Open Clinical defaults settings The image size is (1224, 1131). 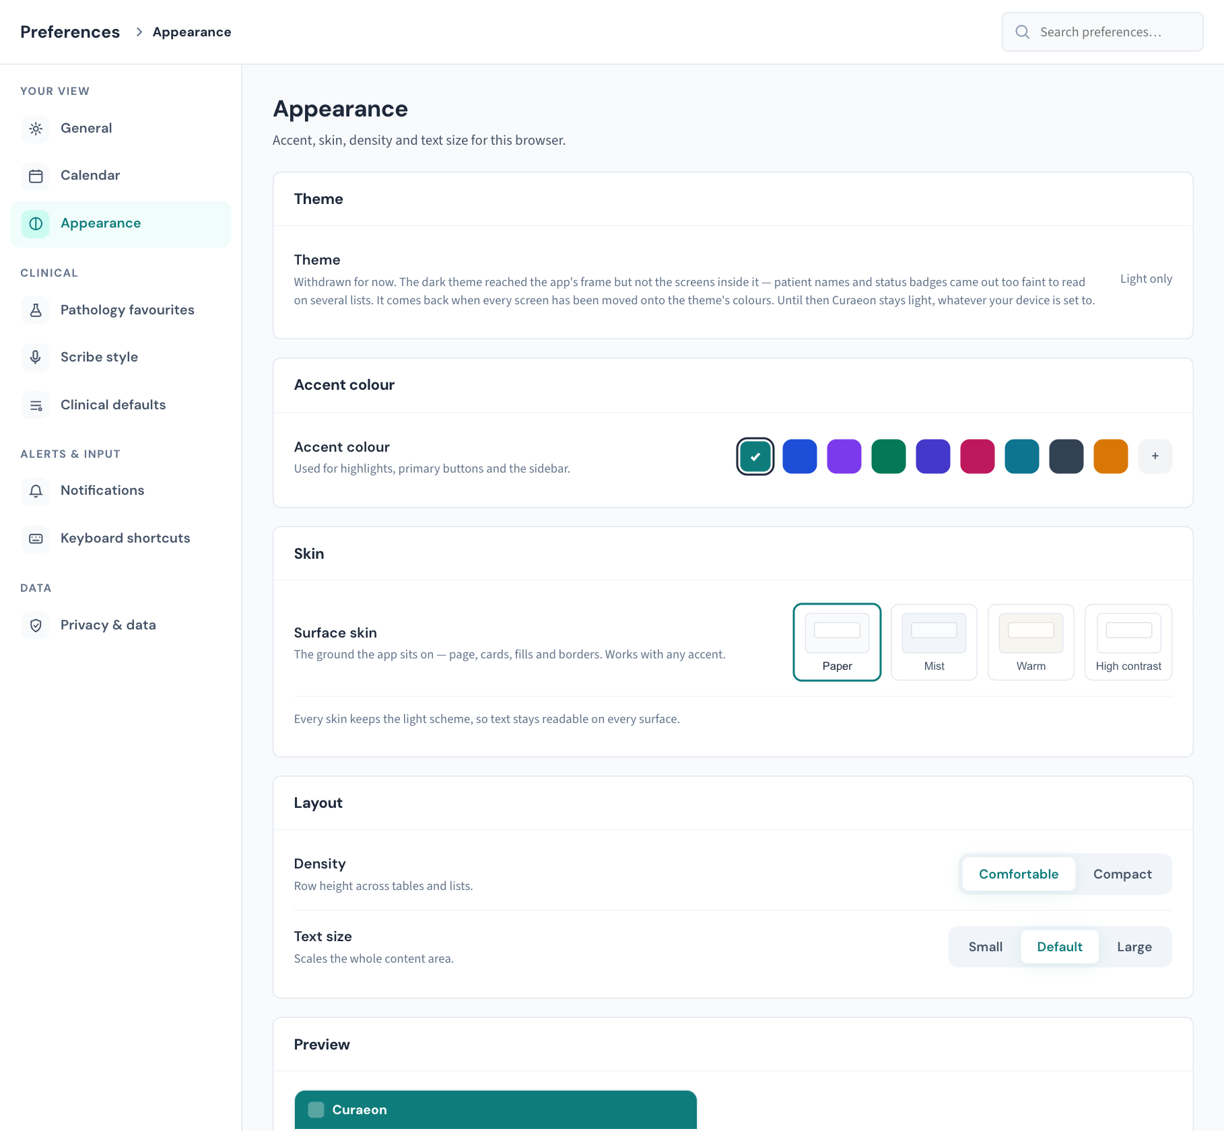click(x=121, y=405)
